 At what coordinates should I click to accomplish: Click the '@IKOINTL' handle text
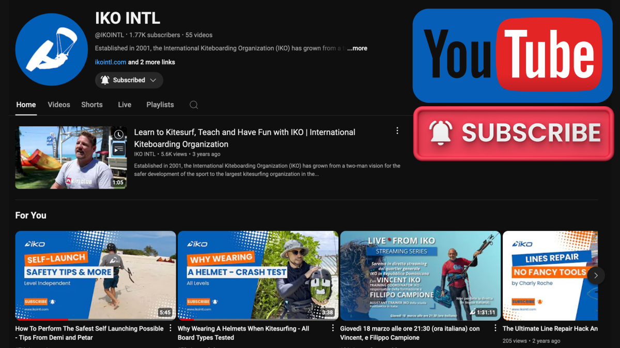(110, 35)
